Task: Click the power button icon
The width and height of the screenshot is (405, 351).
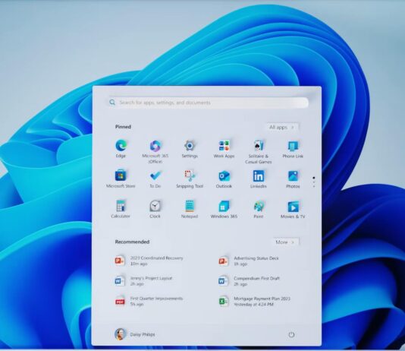Action: click(x=291, y=334)
